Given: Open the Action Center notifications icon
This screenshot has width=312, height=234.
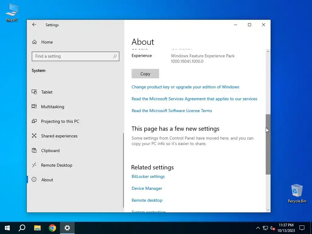Looking at the screenshot, I should click(x=302, y=228).
